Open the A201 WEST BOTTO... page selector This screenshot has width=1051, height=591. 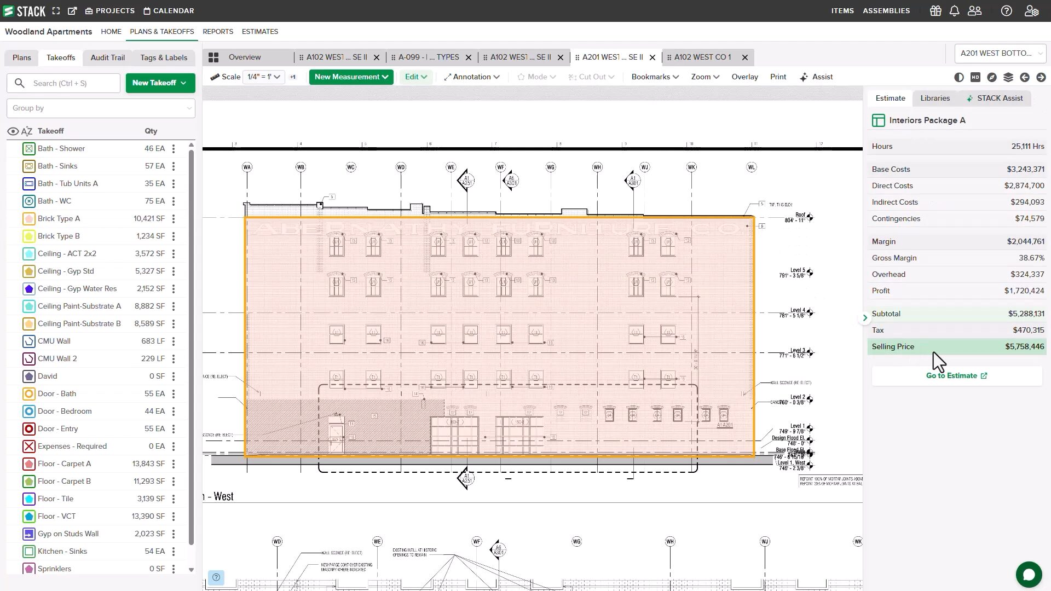1000,54
